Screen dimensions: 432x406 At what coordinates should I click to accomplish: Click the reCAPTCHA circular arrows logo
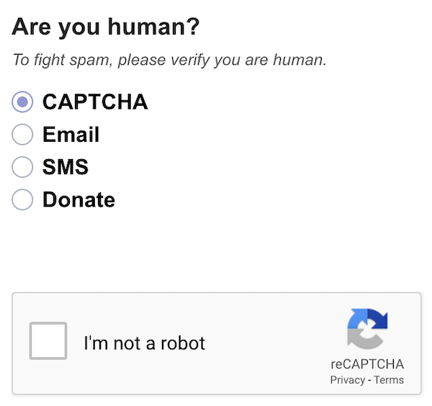tap(367, 329)
